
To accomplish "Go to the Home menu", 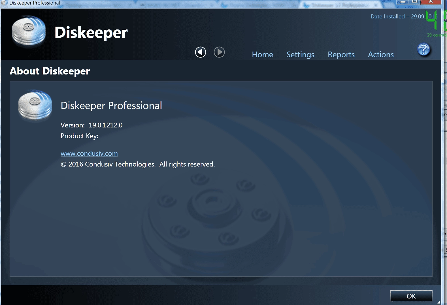I will [x=263, y=54].
